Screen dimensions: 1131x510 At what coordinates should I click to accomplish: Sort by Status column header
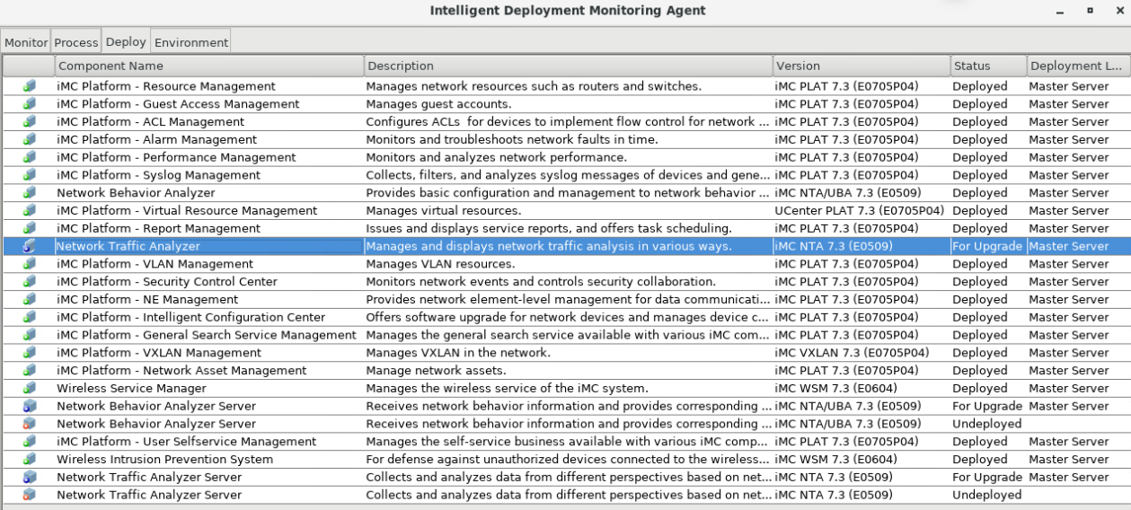(988, 66)
